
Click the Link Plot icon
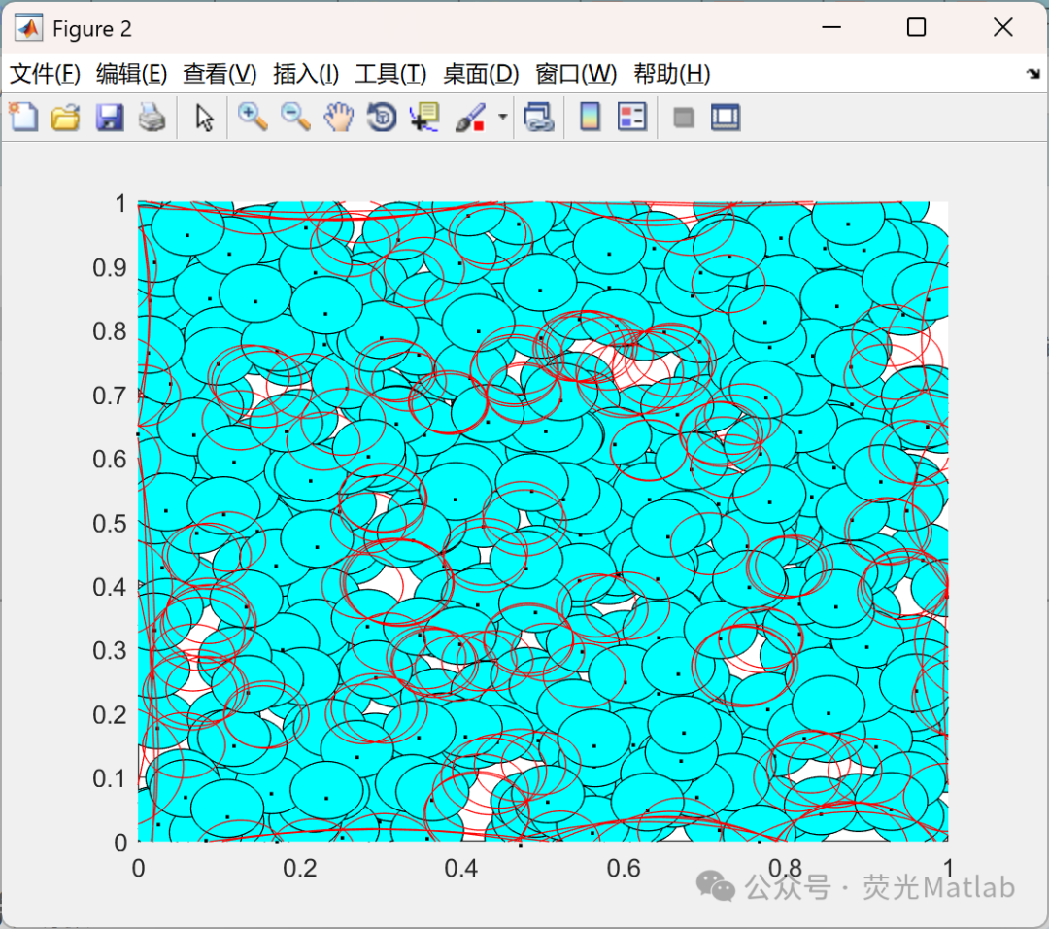point(539,118)
